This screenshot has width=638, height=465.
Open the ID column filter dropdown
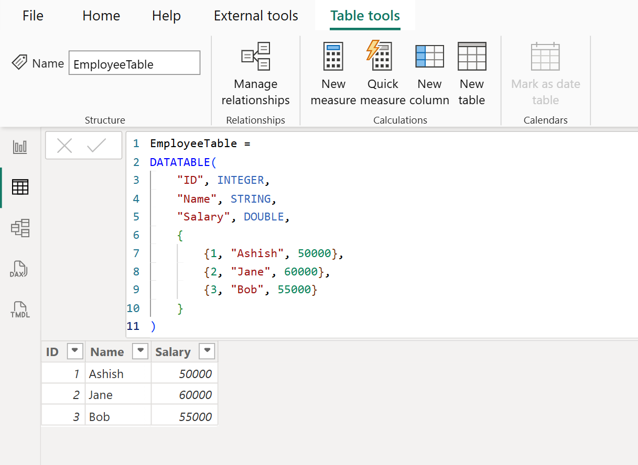coord(75,351)
